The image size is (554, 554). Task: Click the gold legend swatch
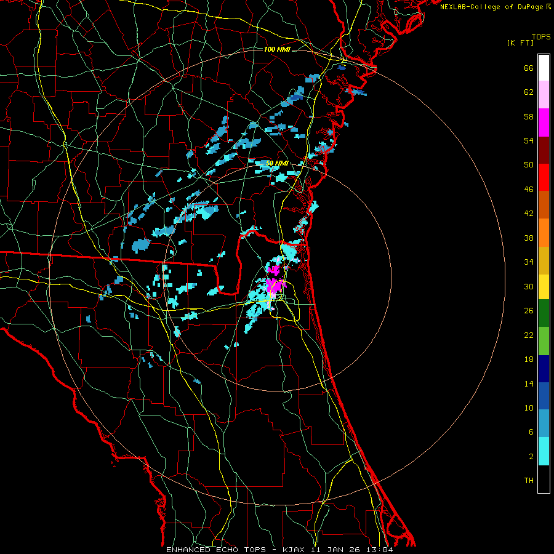pos(544,260)
